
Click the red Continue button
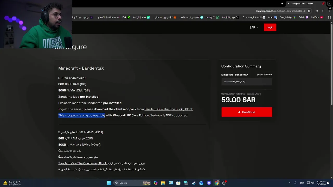pos(247,112)
